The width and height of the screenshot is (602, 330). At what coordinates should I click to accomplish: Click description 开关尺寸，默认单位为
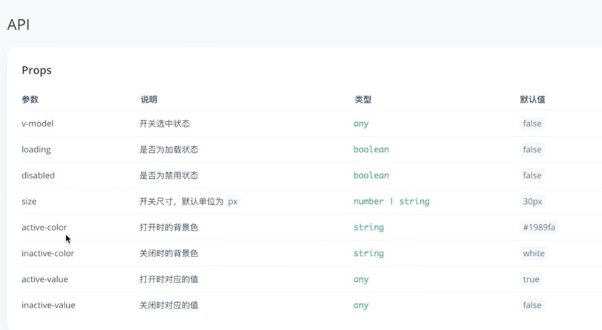tap(181, 201)
